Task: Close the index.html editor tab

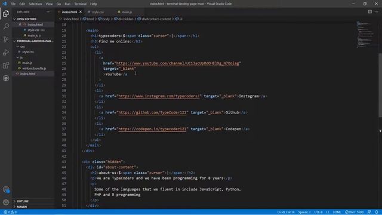Action: pos(81,12)
